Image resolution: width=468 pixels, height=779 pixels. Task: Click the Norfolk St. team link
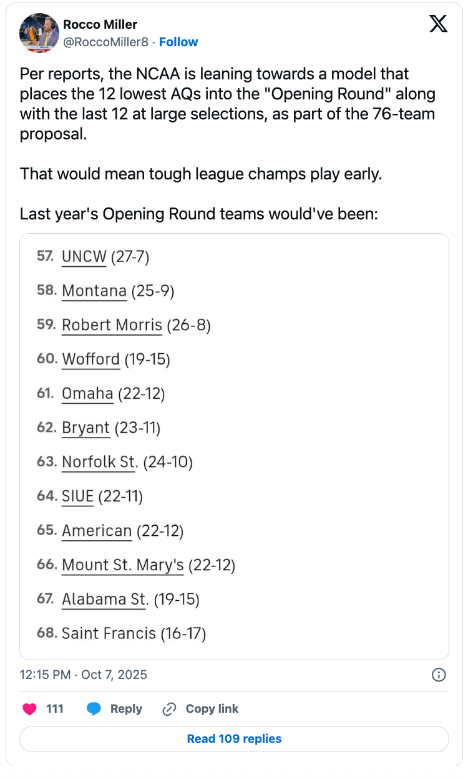tap(100, 462)
